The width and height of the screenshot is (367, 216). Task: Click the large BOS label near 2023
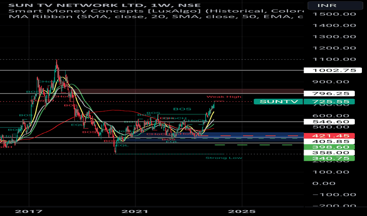pos(182,109)
